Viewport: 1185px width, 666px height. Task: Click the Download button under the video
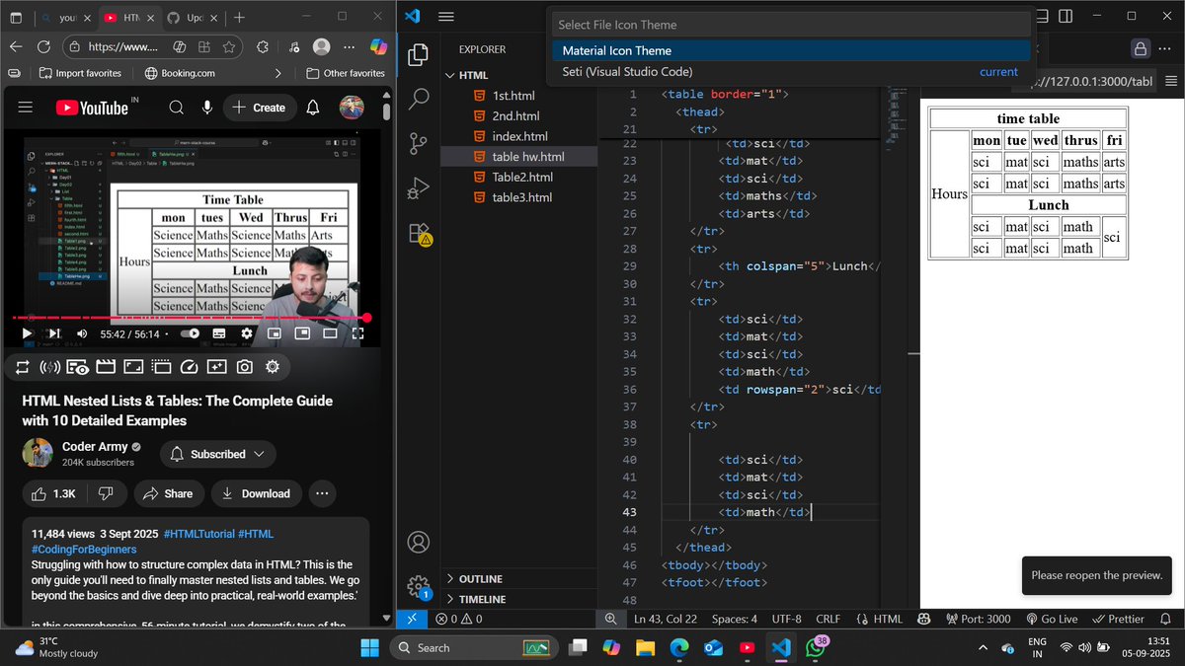[256, 493]
